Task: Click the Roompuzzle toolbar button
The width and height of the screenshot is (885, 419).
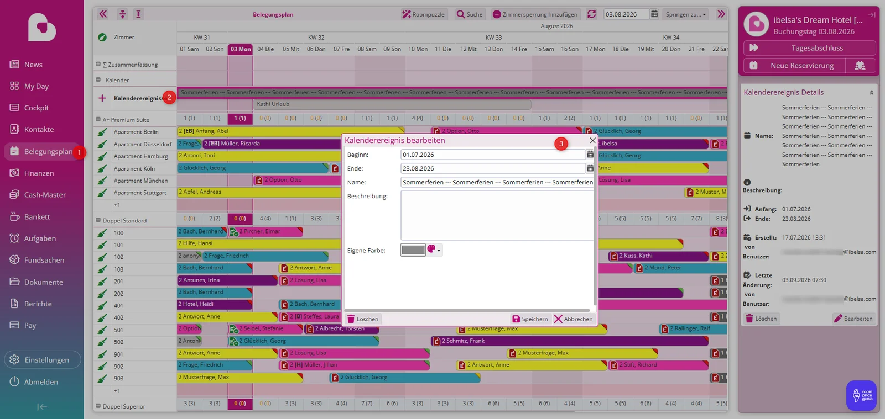Action: coord(423,14)
